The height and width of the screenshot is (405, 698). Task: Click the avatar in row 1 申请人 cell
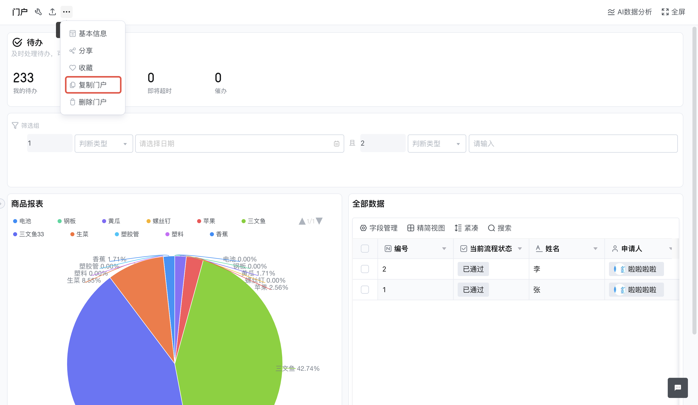[619, 290]
